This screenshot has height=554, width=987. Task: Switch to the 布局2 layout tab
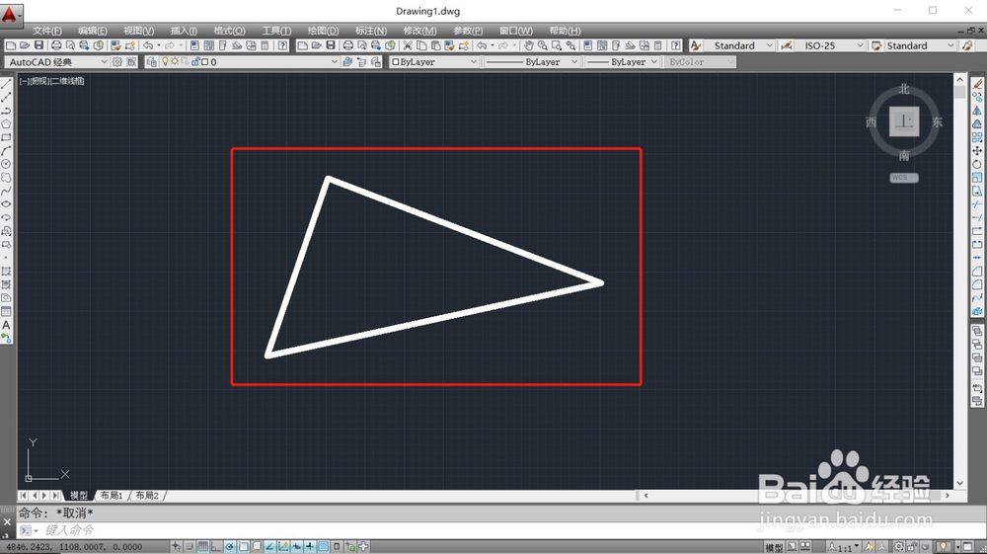point(147,496)
